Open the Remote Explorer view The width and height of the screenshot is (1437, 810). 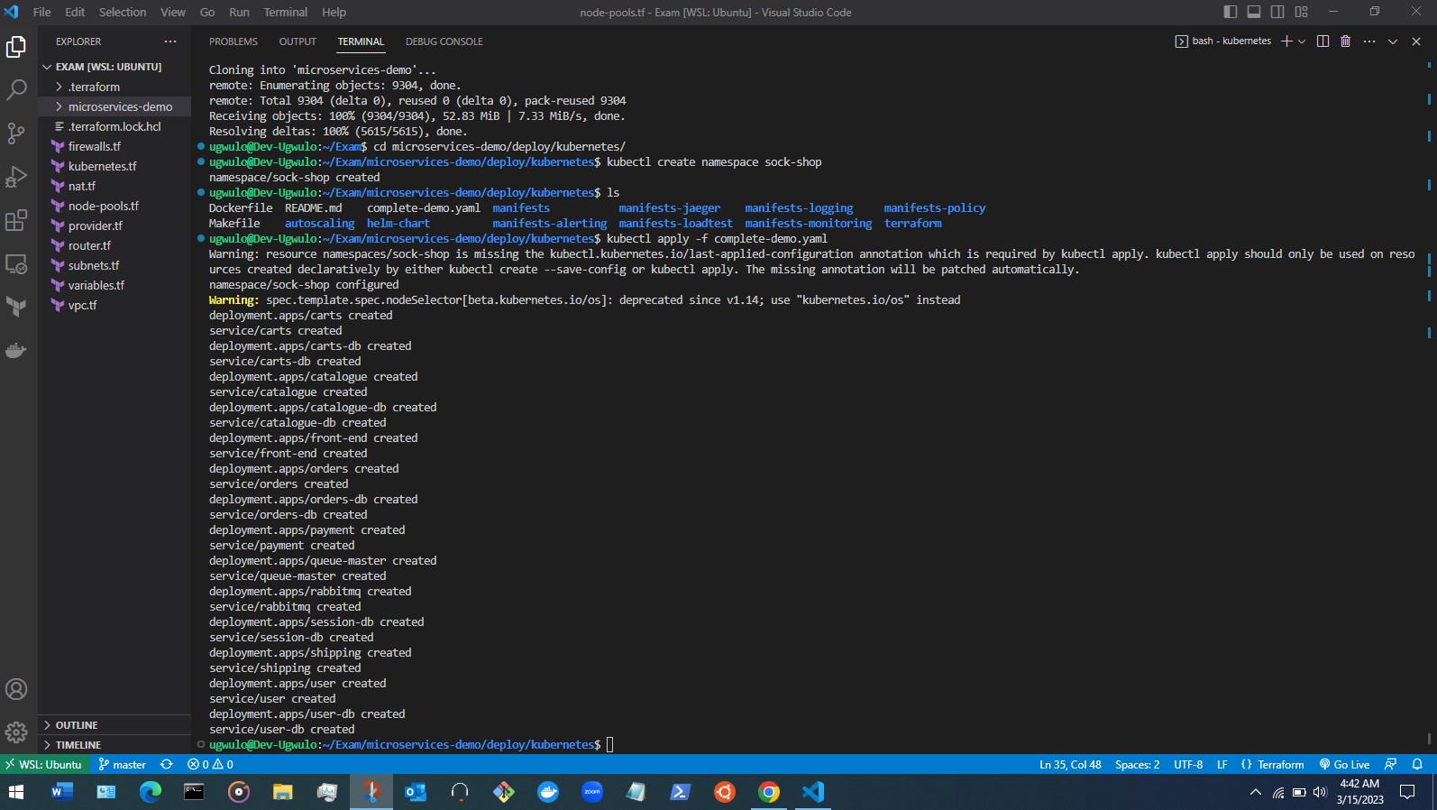point(16,263)
